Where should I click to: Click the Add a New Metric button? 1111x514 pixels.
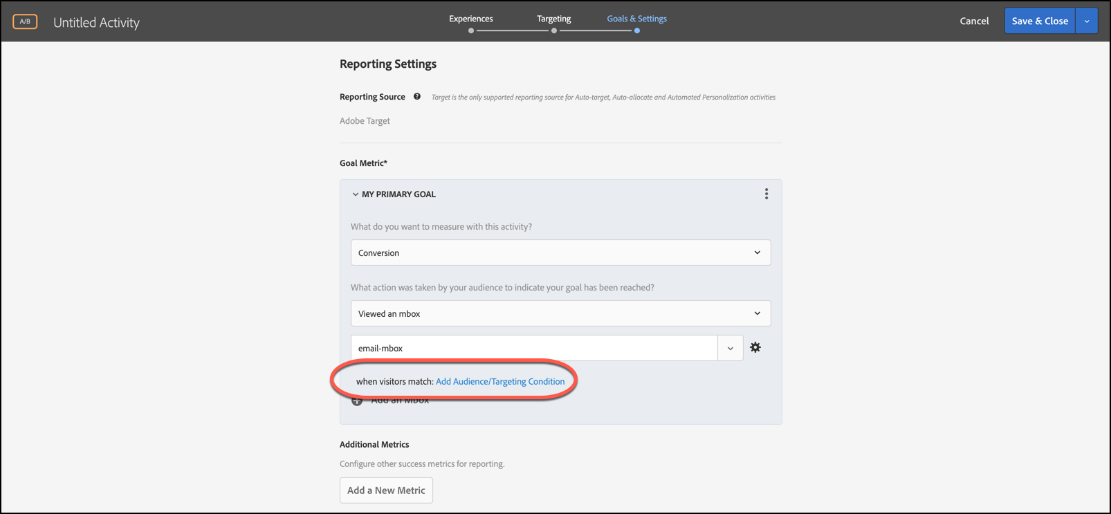coord(386,490)
